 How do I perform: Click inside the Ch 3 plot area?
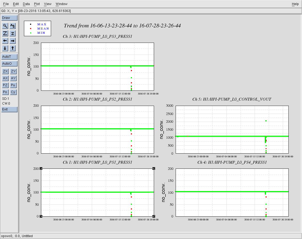(97, 67)
